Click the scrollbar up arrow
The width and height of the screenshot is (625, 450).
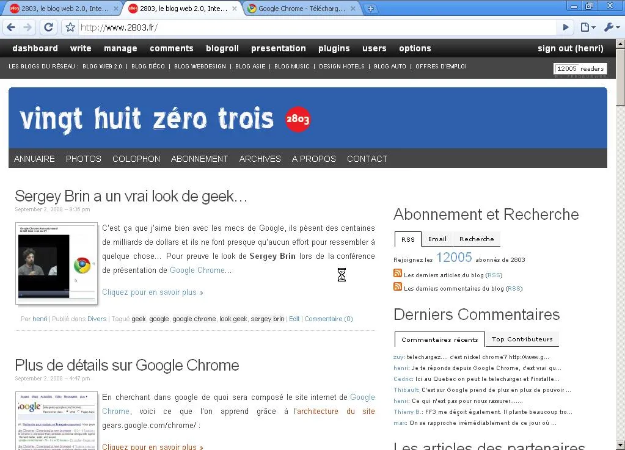(x=620, y=43)
